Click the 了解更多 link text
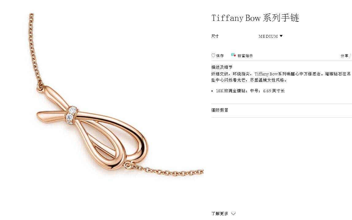The width and height of the screenshot is (352, 220). point(220,214)
